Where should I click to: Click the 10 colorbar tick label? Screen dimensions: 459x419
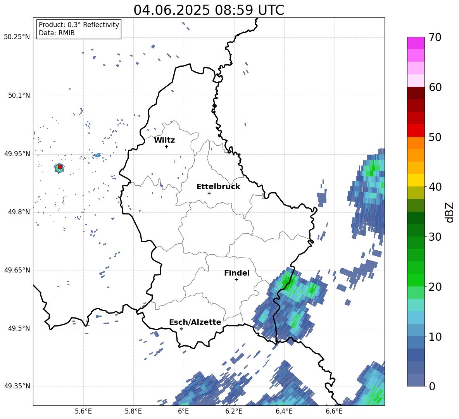(435, 336)
